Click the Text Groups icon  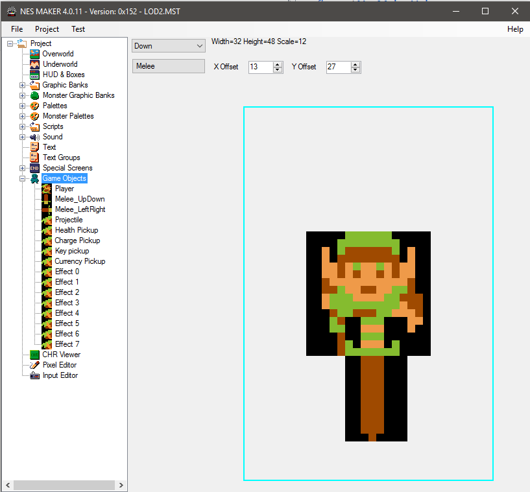[x=34, y=158]
